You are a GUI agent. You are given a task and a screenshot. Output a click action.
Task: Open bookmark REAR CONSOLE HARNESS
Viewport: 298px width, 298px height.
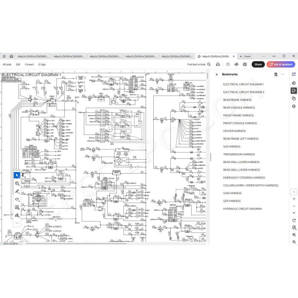(x=239, y=108)
